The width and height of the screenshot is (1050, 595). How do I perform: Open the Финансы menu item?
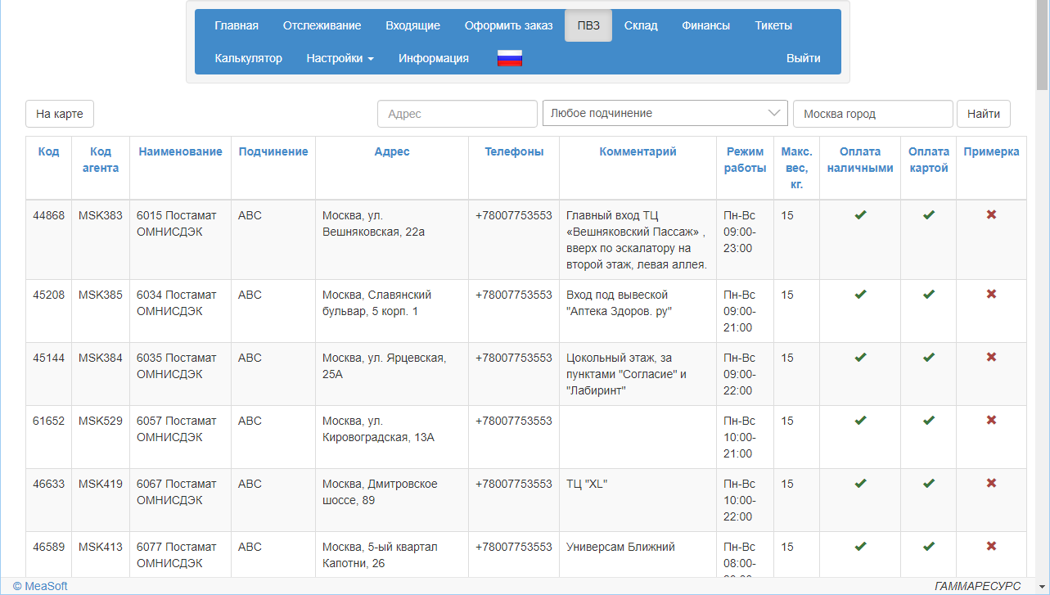click(705, 25)
